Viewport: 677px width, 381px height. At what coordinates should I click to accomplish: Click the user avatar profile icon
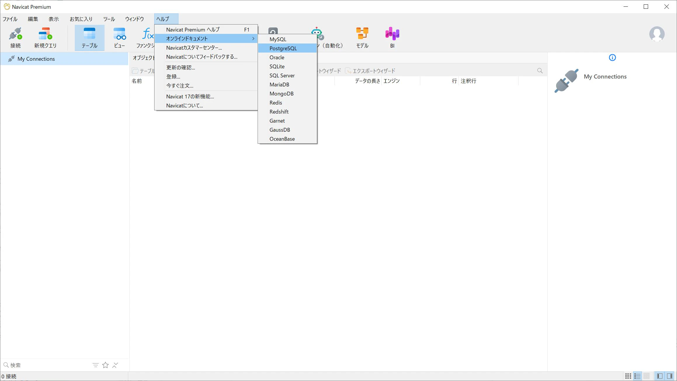[x=657, y=34]
